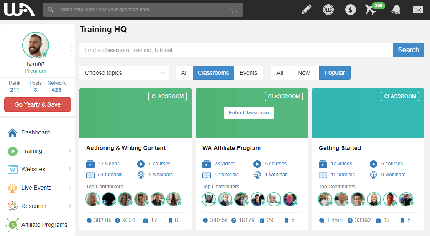
Task: Open the envelope messages icon
Action: [x=418, y=10]
